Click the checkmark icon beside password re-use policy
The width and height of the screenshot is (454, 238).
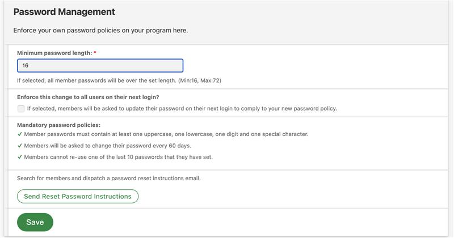pyautogui.click(x=20, y=157)
